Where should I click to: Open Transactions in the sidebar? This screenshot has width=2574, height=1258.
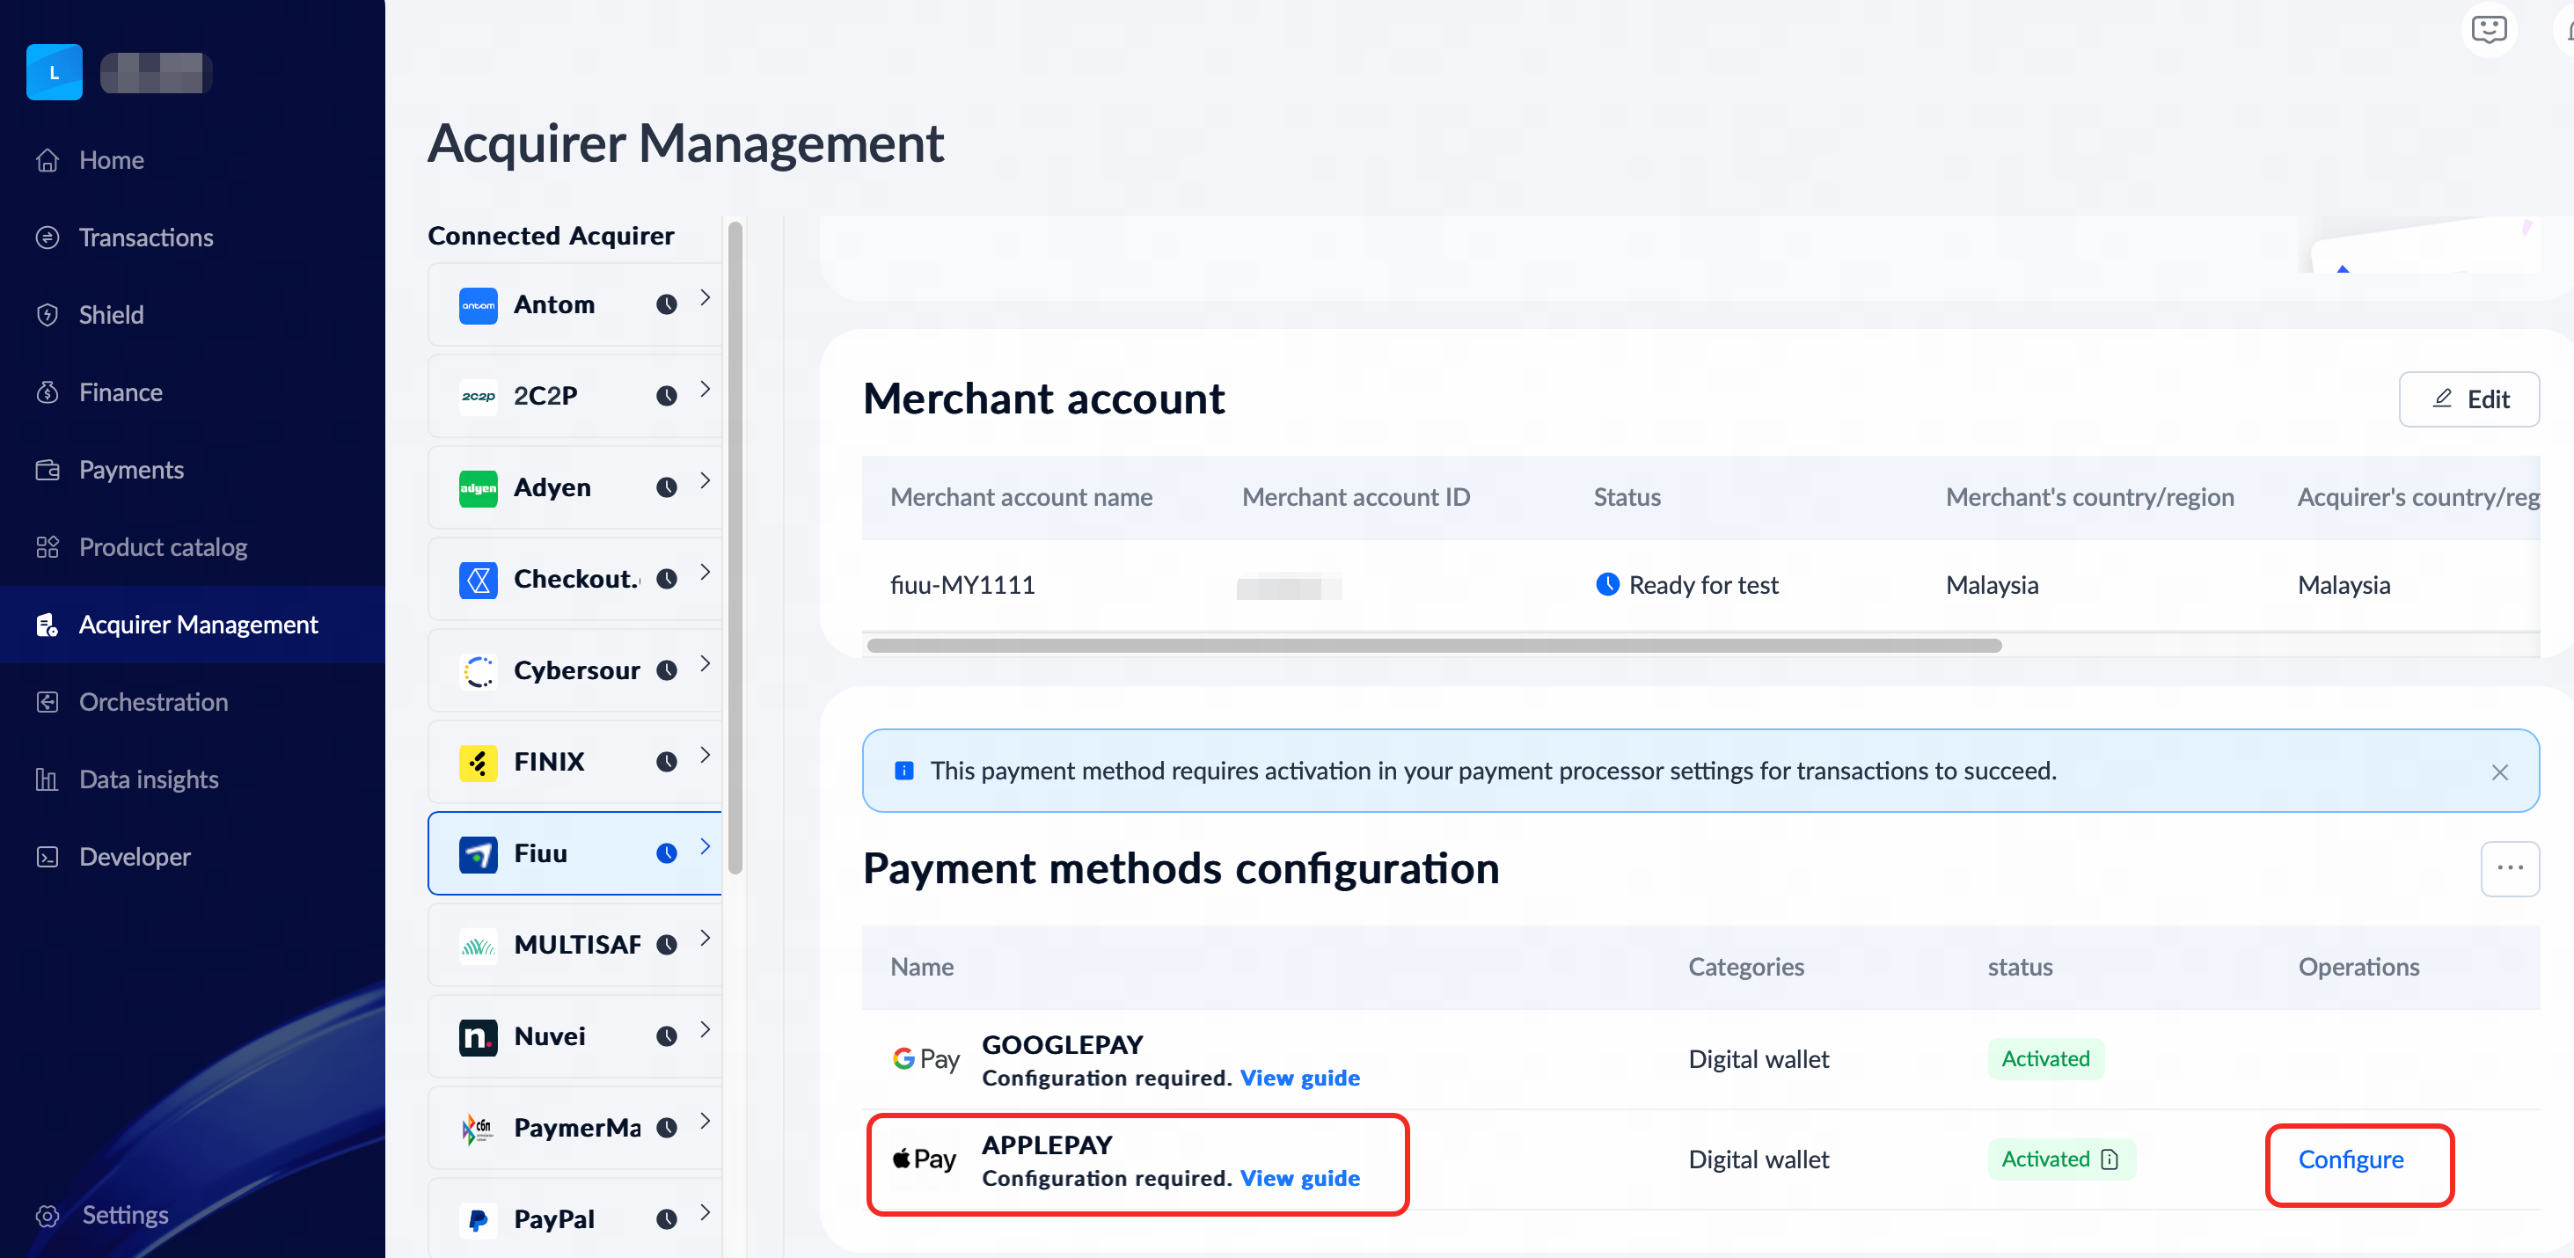point(146,238)
